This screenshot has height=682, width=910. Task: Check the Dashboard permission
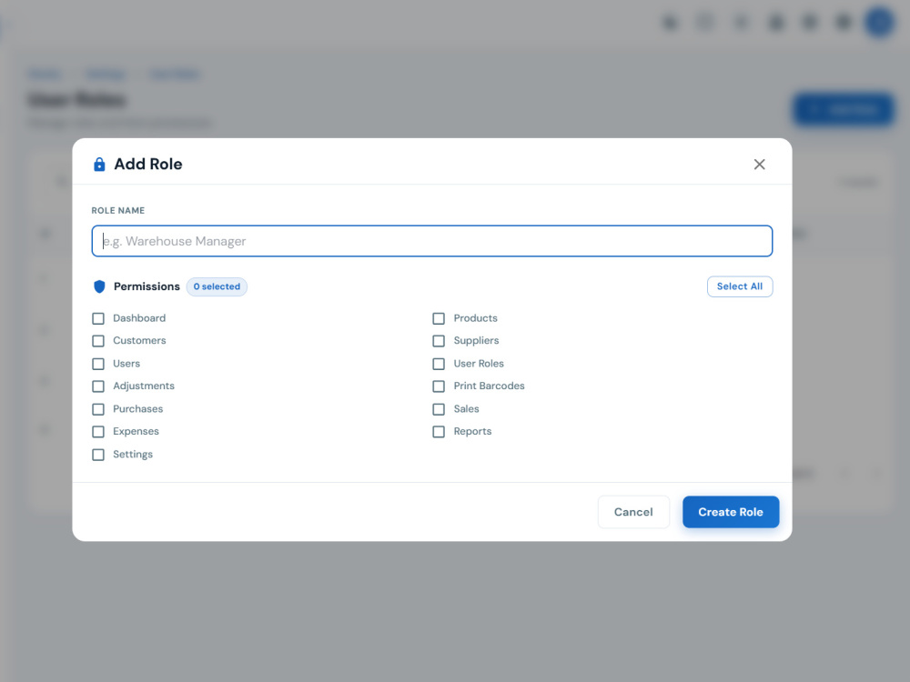point(98,318)
